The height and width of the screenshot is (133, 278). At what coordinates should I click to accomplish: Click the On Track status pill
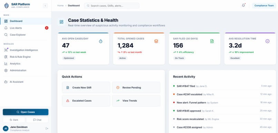click(179, 58)
